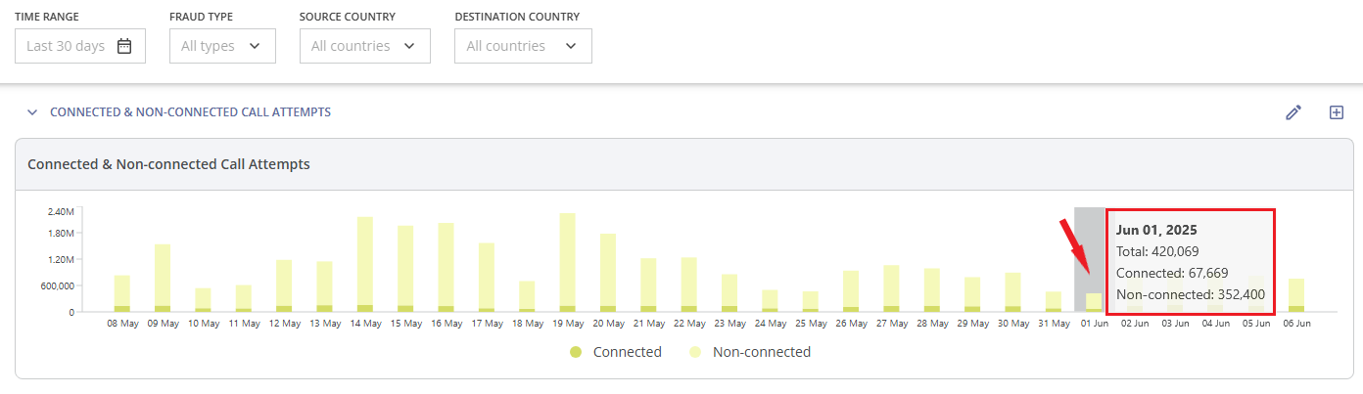Click the 1.80M y-axis label

click(61, 234)
